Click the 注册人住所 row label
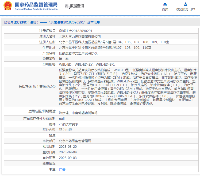The width and height of the screenshot is (200, 176). click(47, 42)
